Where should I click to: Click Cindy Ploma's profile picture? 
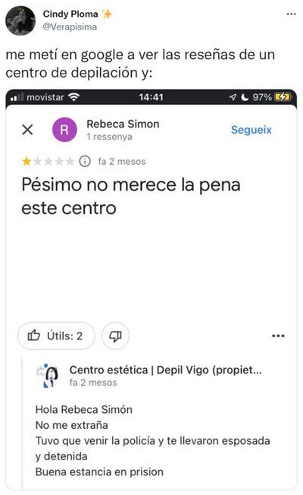(x=20, y=20)
